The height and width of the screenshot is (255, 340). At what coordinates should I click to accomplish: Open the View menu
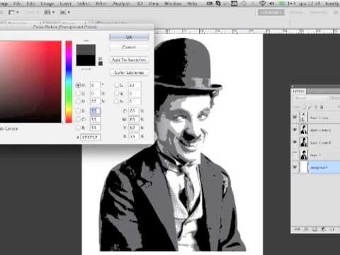pyautogui.click(x=154, y=4)
